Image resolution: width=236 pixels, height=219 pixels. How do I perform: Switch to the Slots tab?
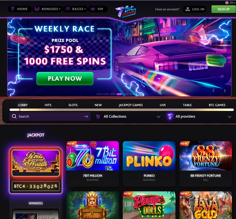coord(73,105)
